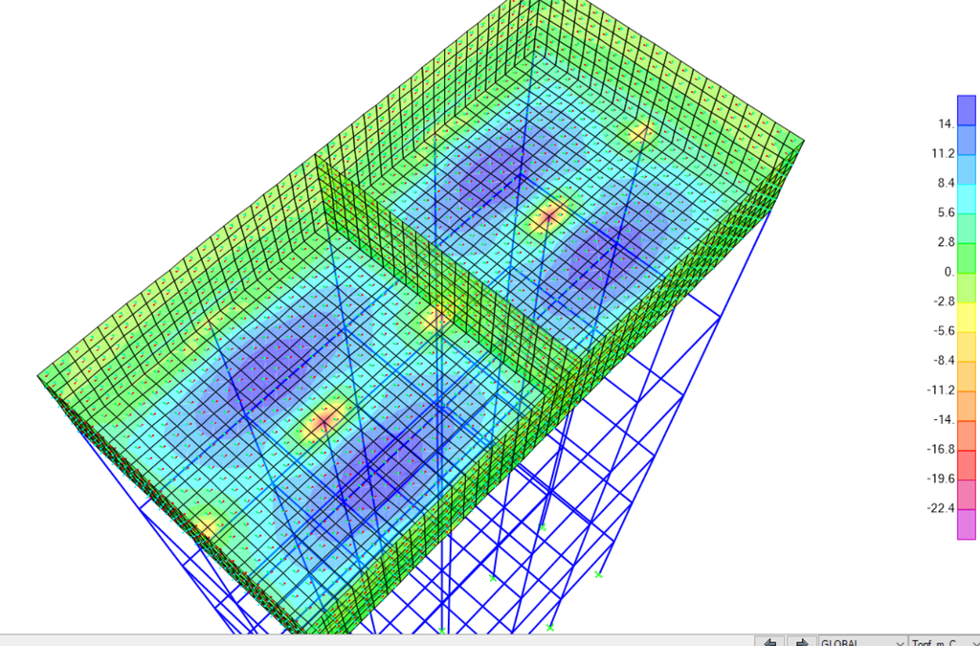
Task: Open the GLOBAL coordinate system dropdown
Action: (863, 642)
